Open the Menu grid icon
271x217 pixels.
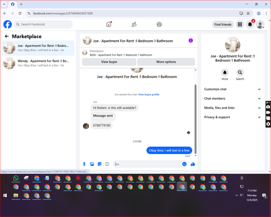(x=240, y=24)
